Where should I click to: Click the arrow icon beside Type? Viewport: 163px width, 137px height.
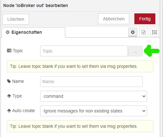[9, 96]
